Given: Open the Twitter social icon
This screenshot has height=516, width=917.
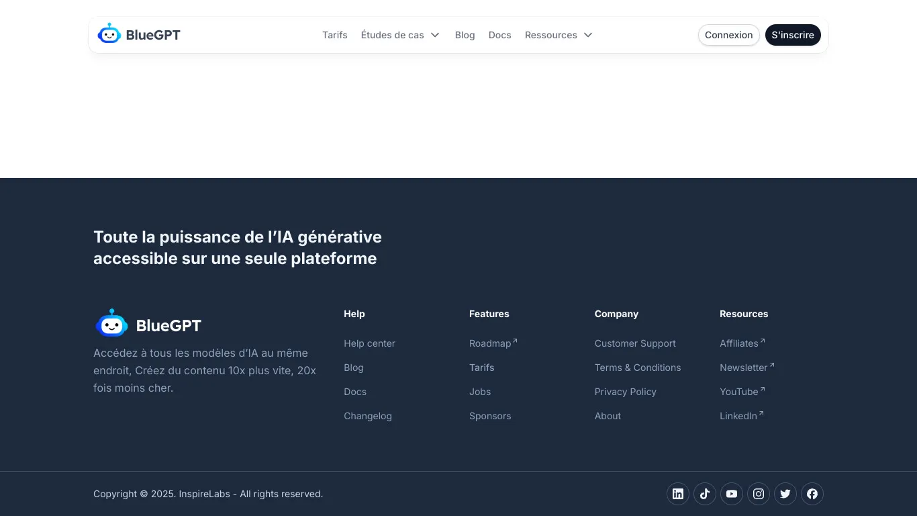Looking at the screenshot, I should click(785, 494).
